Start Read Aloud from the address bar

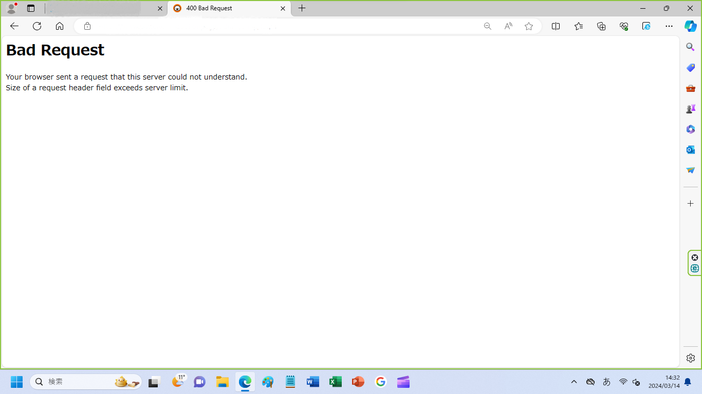[x=508, y=26]
